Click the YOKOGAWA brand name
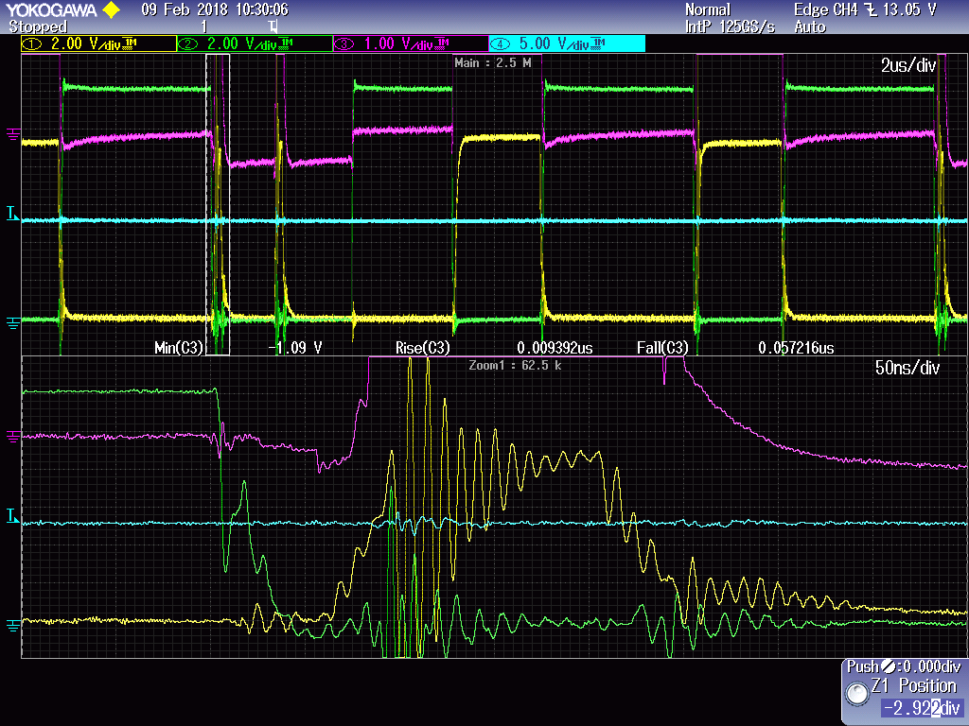This screenshot has width=969, height=726. pyautogui.click(x=51, y=9)
